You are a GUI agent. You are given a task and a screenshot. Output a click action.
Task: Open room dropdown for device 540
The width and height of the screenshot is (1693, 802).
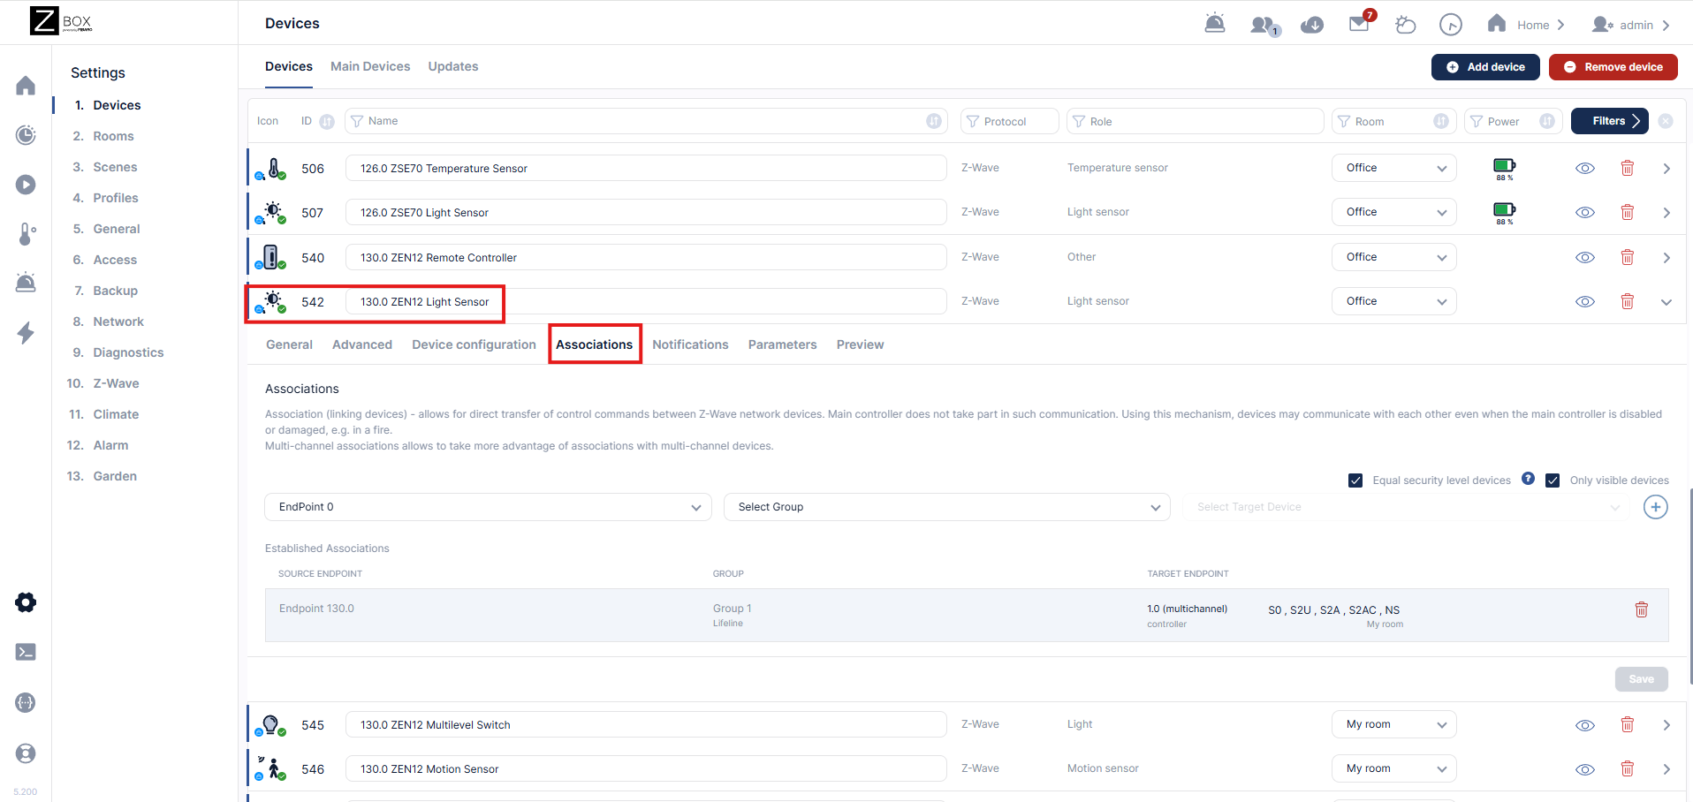[1394, 257]
